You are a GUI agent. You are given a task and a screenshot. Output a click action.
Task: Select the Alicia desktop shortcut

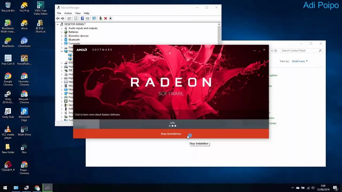point(24,25)
